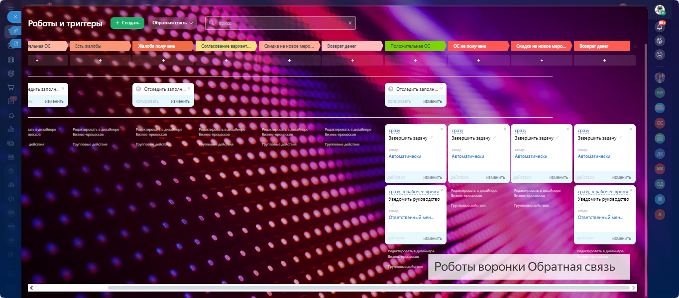This screenshot has width=679, height=298.
Task: Delete the 'Уведомить руководство' robot under Положительная ОС
Action: [442, 191]
